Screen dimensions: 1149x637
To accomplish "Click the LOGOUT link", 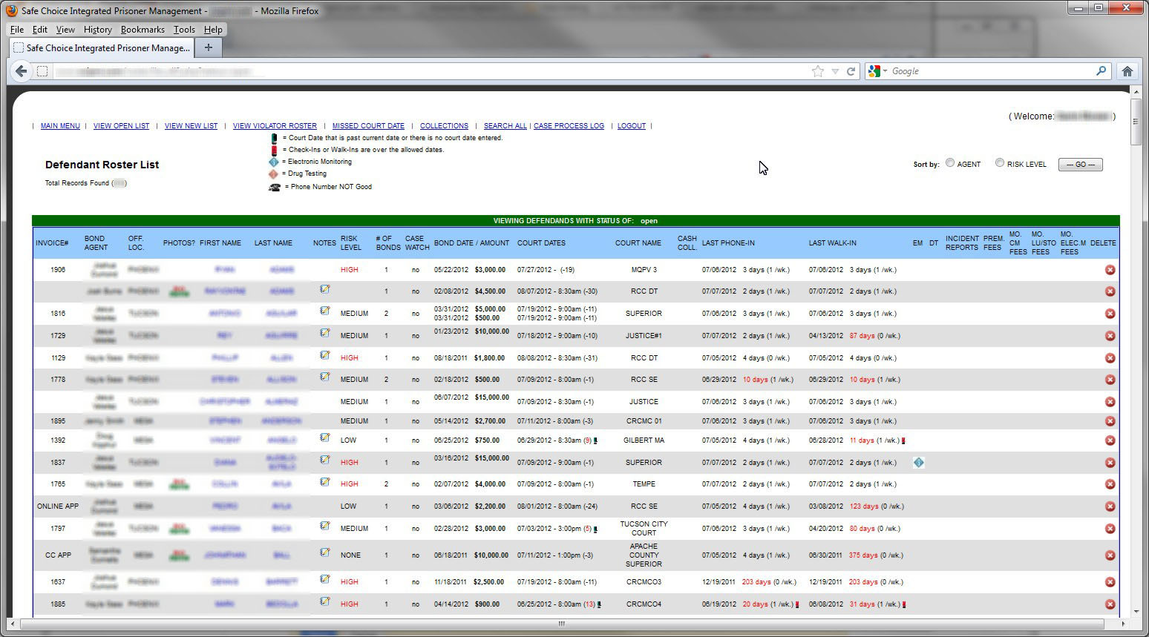I will (x=632, y=126).
